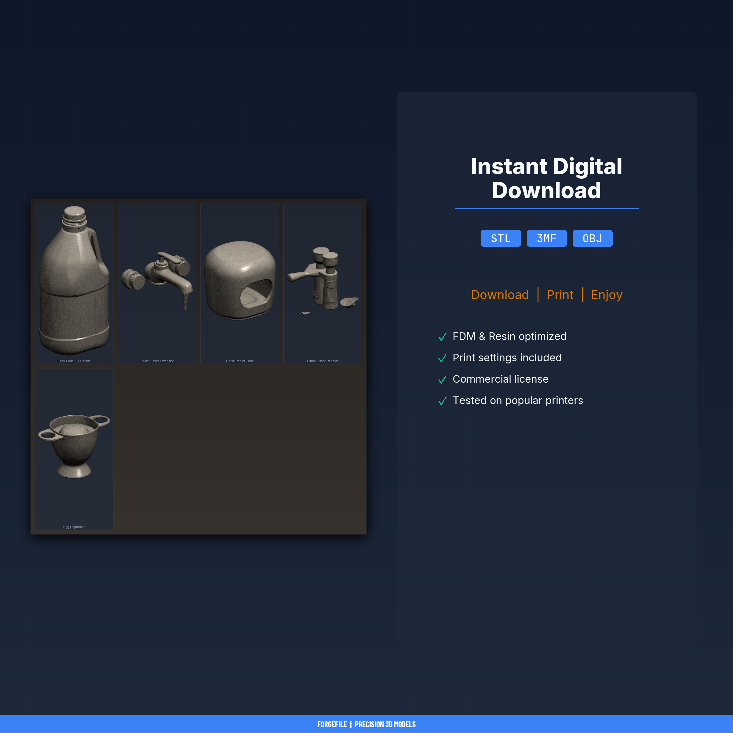Open the Citrus Juicer Reamer model thumbnail
733x733 pixels.
click(x=323, y=283)
